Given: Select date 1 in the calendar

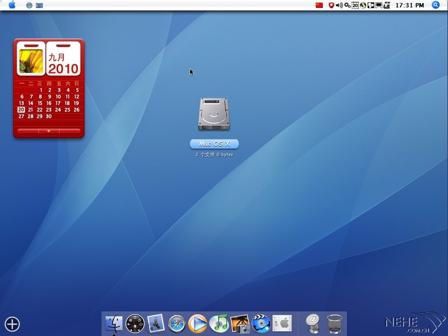Looking at the screenshot, I should [41, 90].
